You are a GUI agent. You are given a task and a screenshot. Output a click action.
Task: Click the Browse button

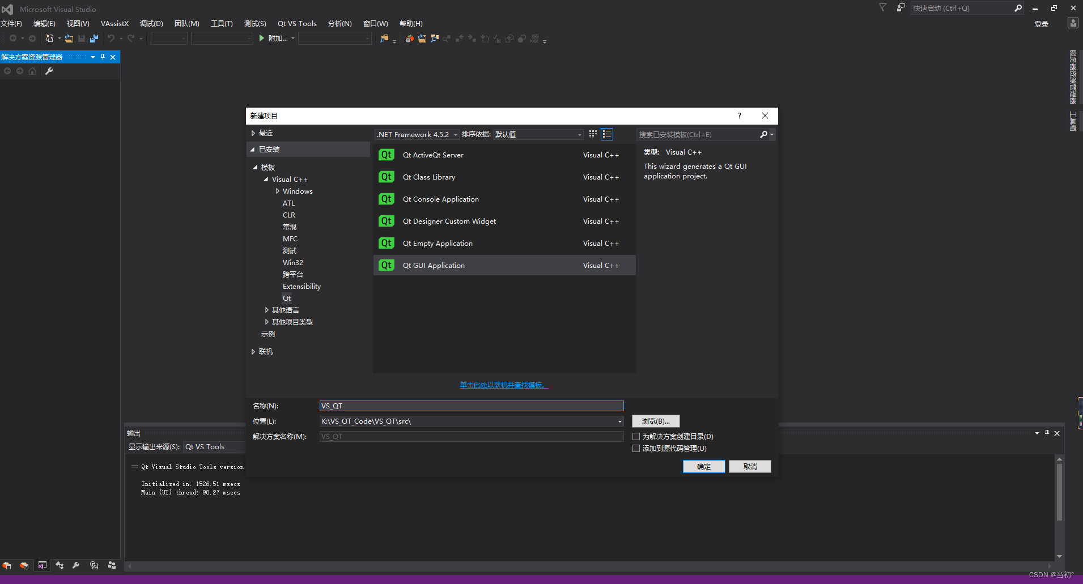click(x=656, y=421)
